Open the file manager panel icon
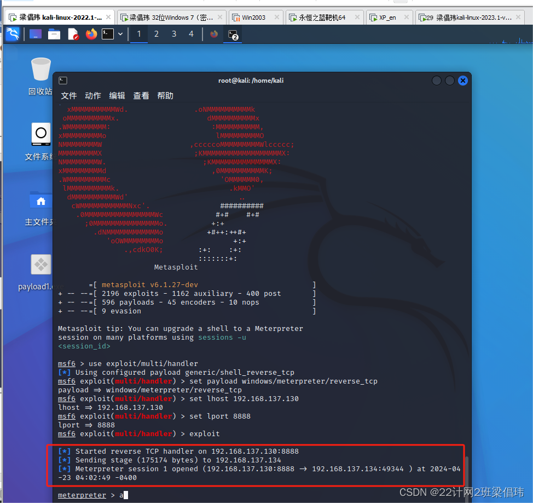Image resolution: width=533 pixels, height=503 pixels. click(x=54, y=34)
